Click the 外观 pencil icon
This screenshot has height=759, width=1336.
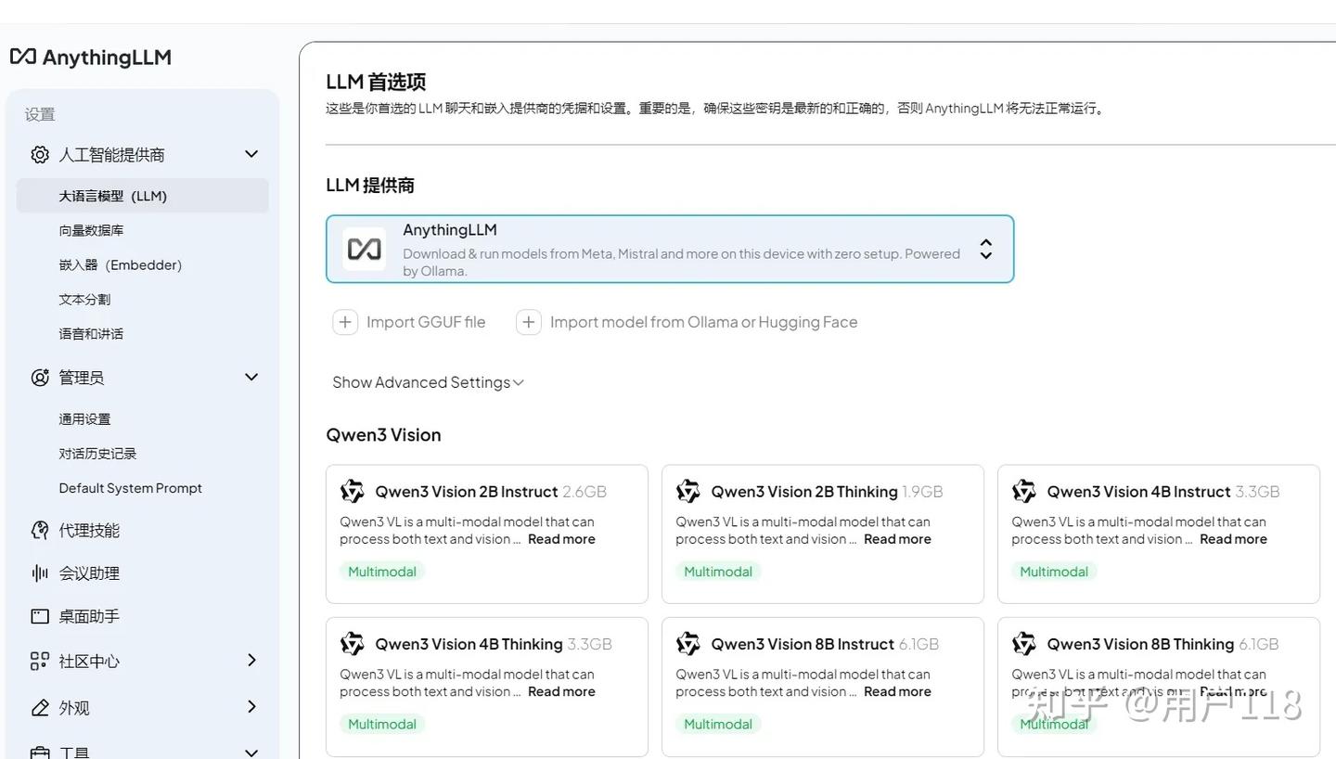pyautogui.click(x=40, y=707)
